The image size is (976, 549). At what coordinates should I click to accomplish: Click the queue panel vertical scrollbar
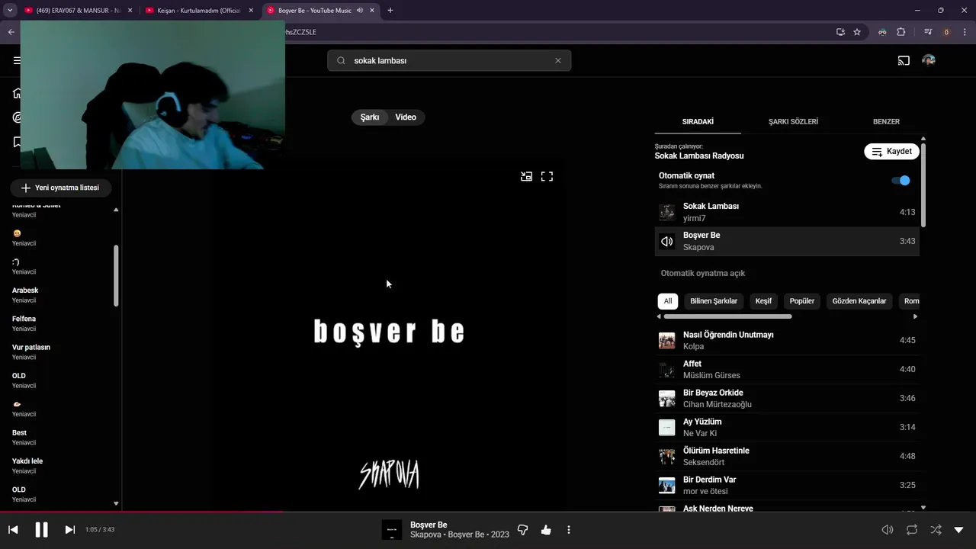(x=923, y=185)
